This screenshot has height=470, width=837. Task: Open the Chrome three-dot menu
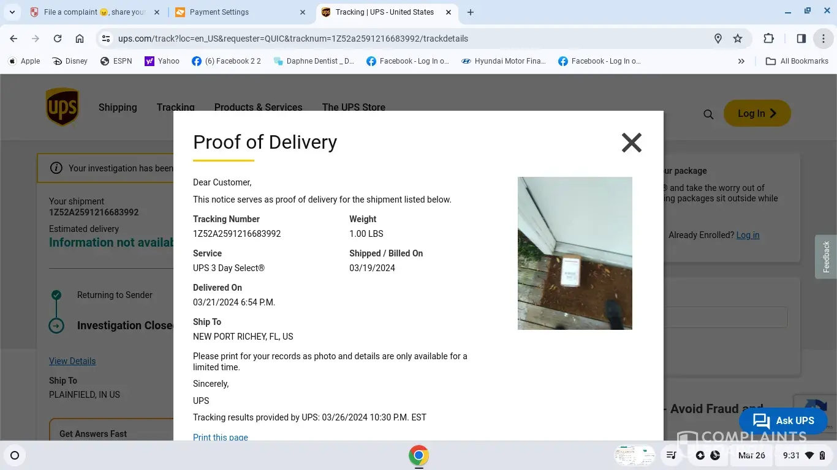(x=824, y=39)
